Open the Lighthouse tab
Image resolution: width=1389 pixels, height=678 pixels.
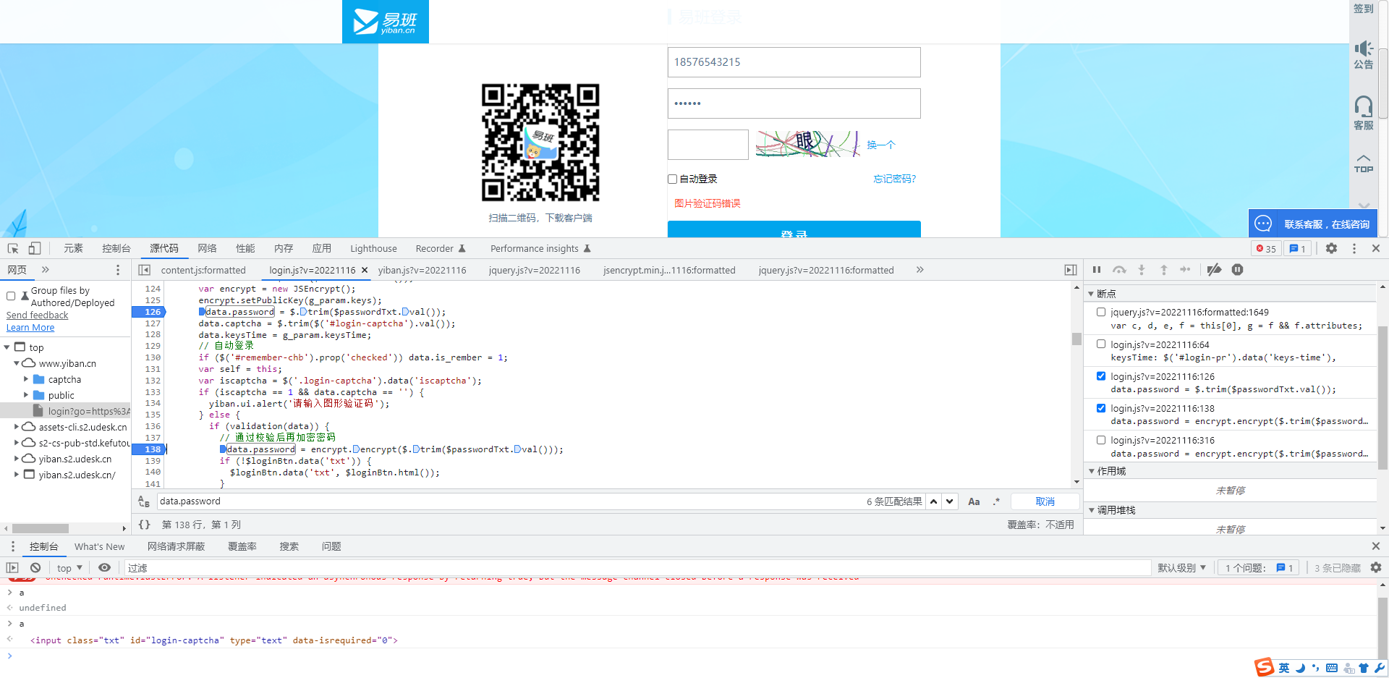pyautogui.click(x=373, y=248)
